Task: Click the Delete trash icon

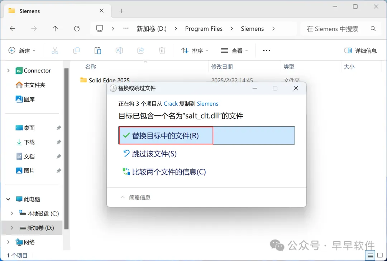Action: (162, 50)
